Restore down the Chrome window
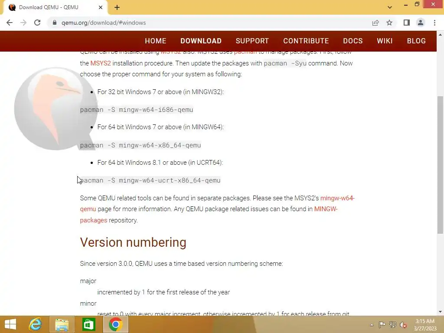Image resolution: width=444 pixels, height=333 pixels. 417,4
